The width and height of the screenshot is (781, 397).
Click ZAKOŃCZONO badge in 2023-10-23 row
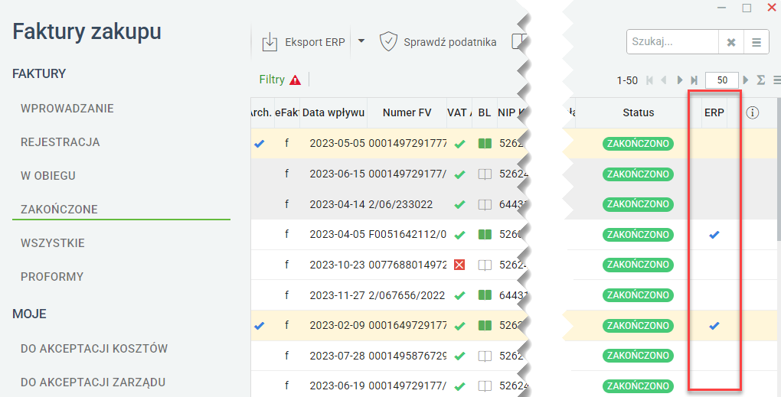[x=638, y=265]
